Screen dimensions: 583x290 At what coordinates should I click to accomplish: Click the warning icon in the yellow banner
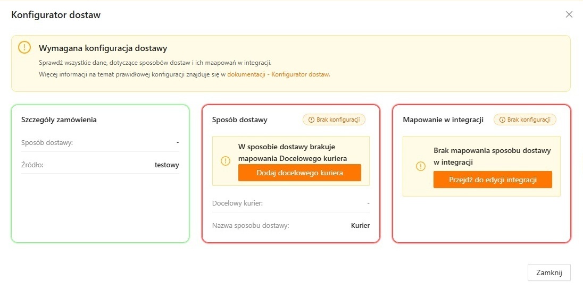24,47
